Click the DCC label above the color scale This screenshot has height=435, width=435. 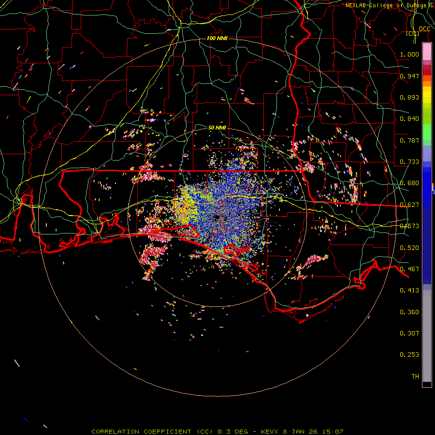424,29
